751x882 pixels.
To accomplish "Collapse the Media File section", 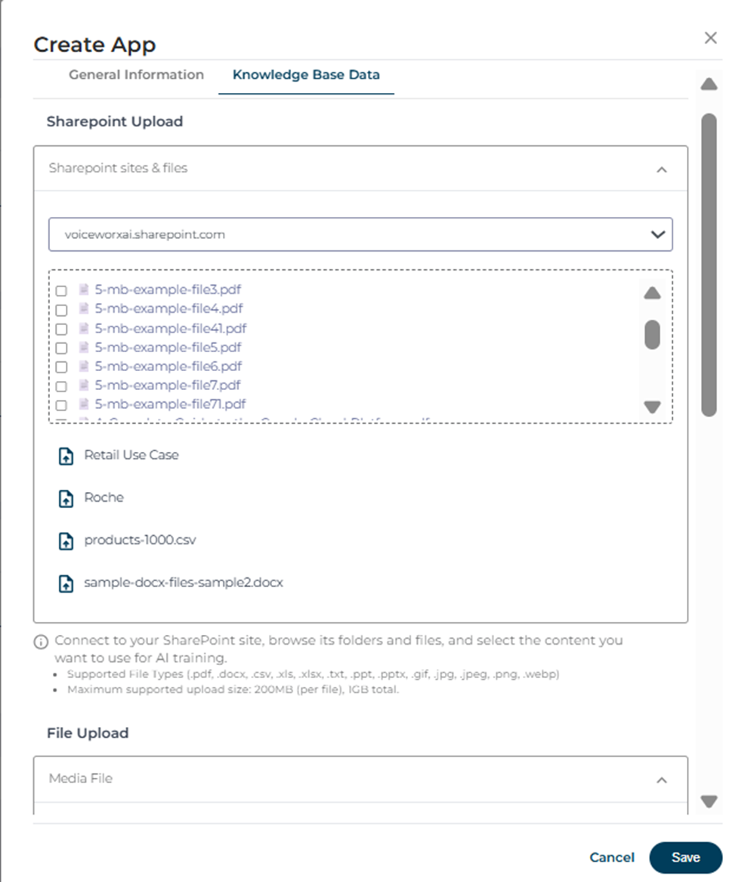I will point(662,779).
